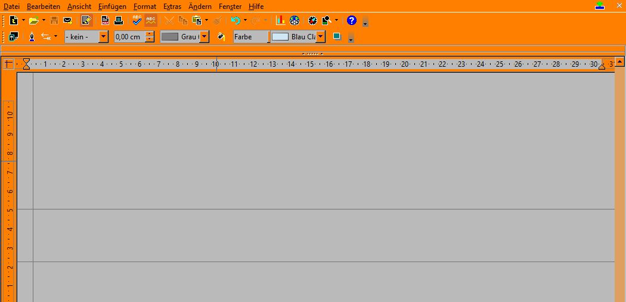Expand the 'Blau' fill color dropdown
The width and height of the screenshot is (626, 302).
(x=321, y=37)
